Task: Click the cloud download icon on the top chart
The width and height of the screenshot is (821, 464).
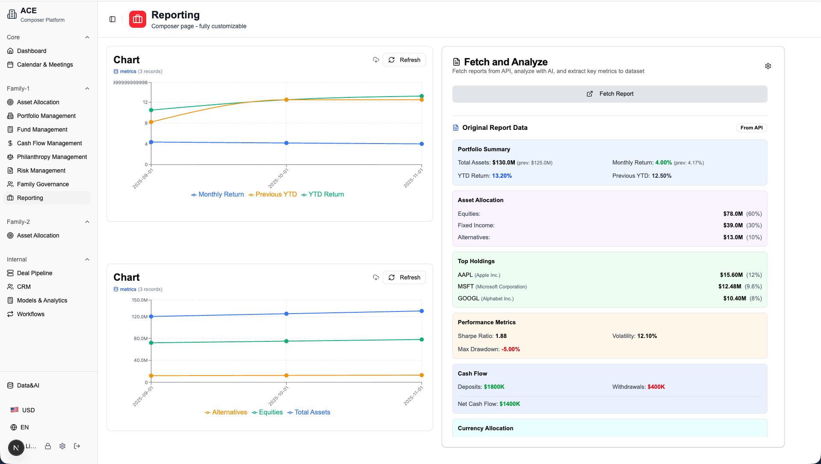Action: tap(376, 60)
